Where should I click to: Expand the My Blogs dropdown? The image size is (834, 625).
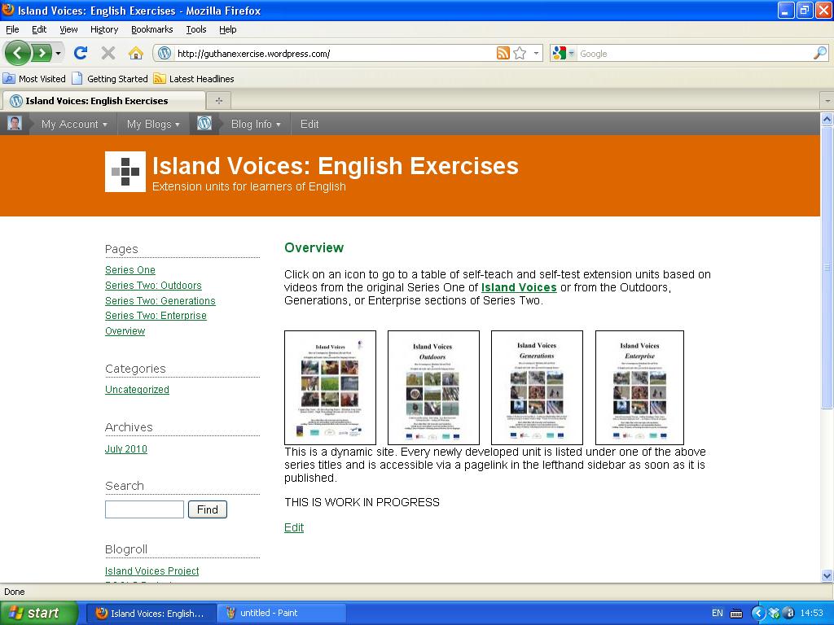click(153, 125)
